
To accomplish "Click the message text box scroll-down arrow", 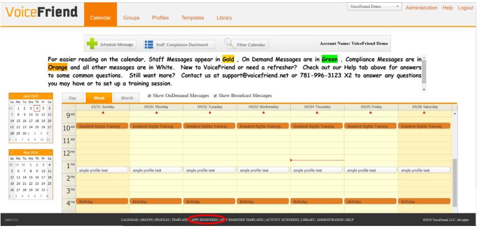I will (424, 90).
